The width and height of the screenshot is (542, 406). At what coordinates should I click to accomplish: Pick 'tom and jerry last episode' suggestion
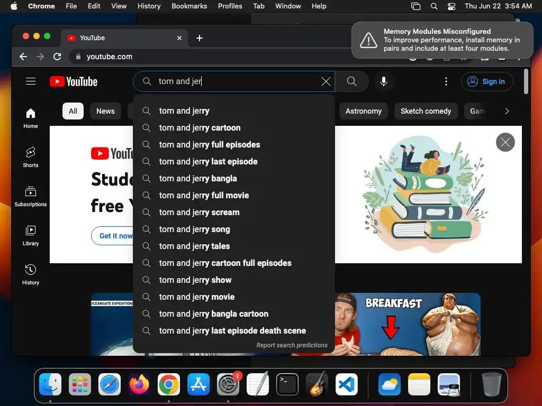coord(234,162)
